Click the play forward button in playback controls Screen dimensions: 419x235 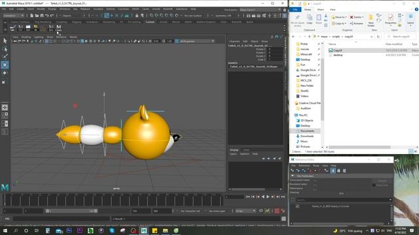[x=268, y=196]
